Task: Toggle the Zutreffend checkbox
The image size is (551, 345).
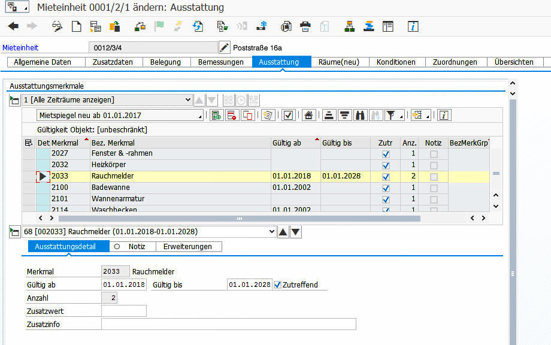Action: coord(277,285)
